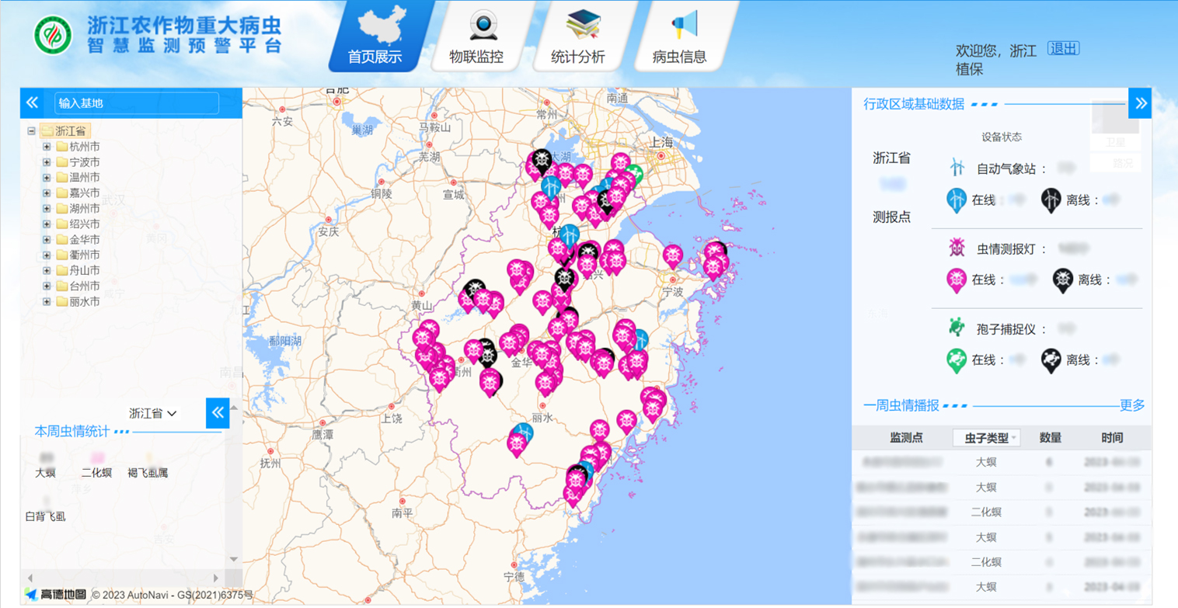Click the offline spore trap black icon
This screenshot has height=608, width=1178.
click(1051, 360)
